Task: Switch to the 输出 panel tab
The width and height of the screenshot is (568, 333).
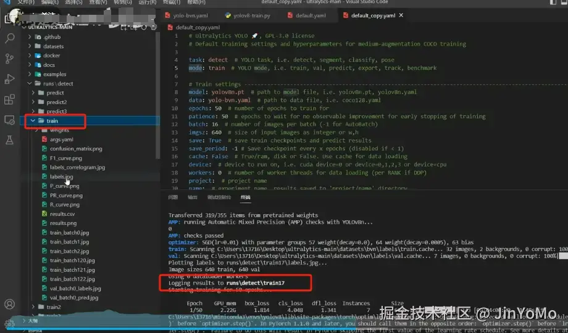Action: point(193,197)
